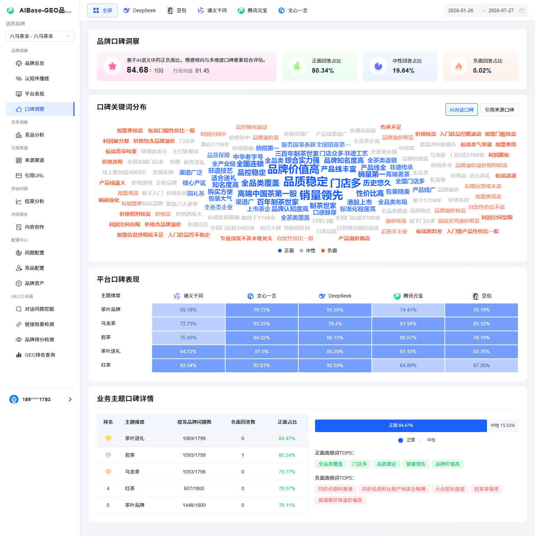This screenshot has height=536, width=535.
Task: Click the 链接效果检测 link icon
Action: (19, 324)
